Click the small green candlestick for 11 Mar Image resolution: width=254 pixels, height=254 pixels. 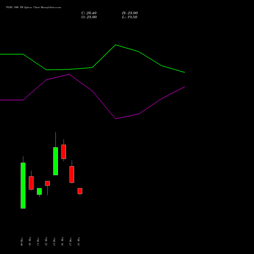point(39,192)
